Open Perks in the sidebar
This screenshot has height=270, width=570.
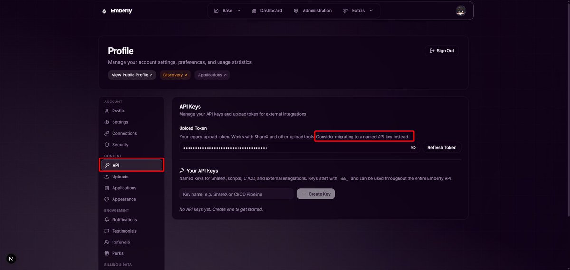coord(132,253)
